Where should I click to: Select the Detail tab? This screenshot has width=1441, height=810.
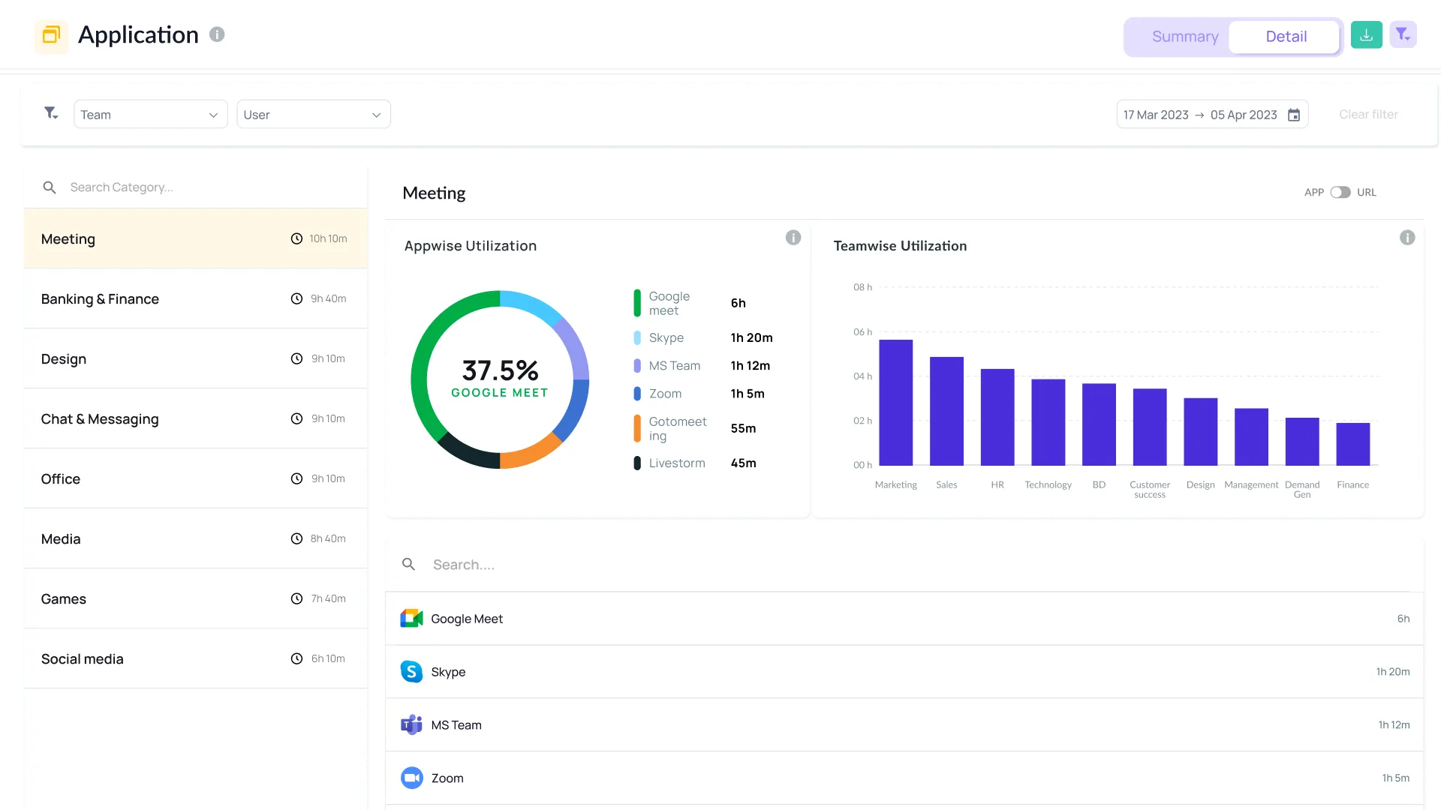pos(1286,36)
